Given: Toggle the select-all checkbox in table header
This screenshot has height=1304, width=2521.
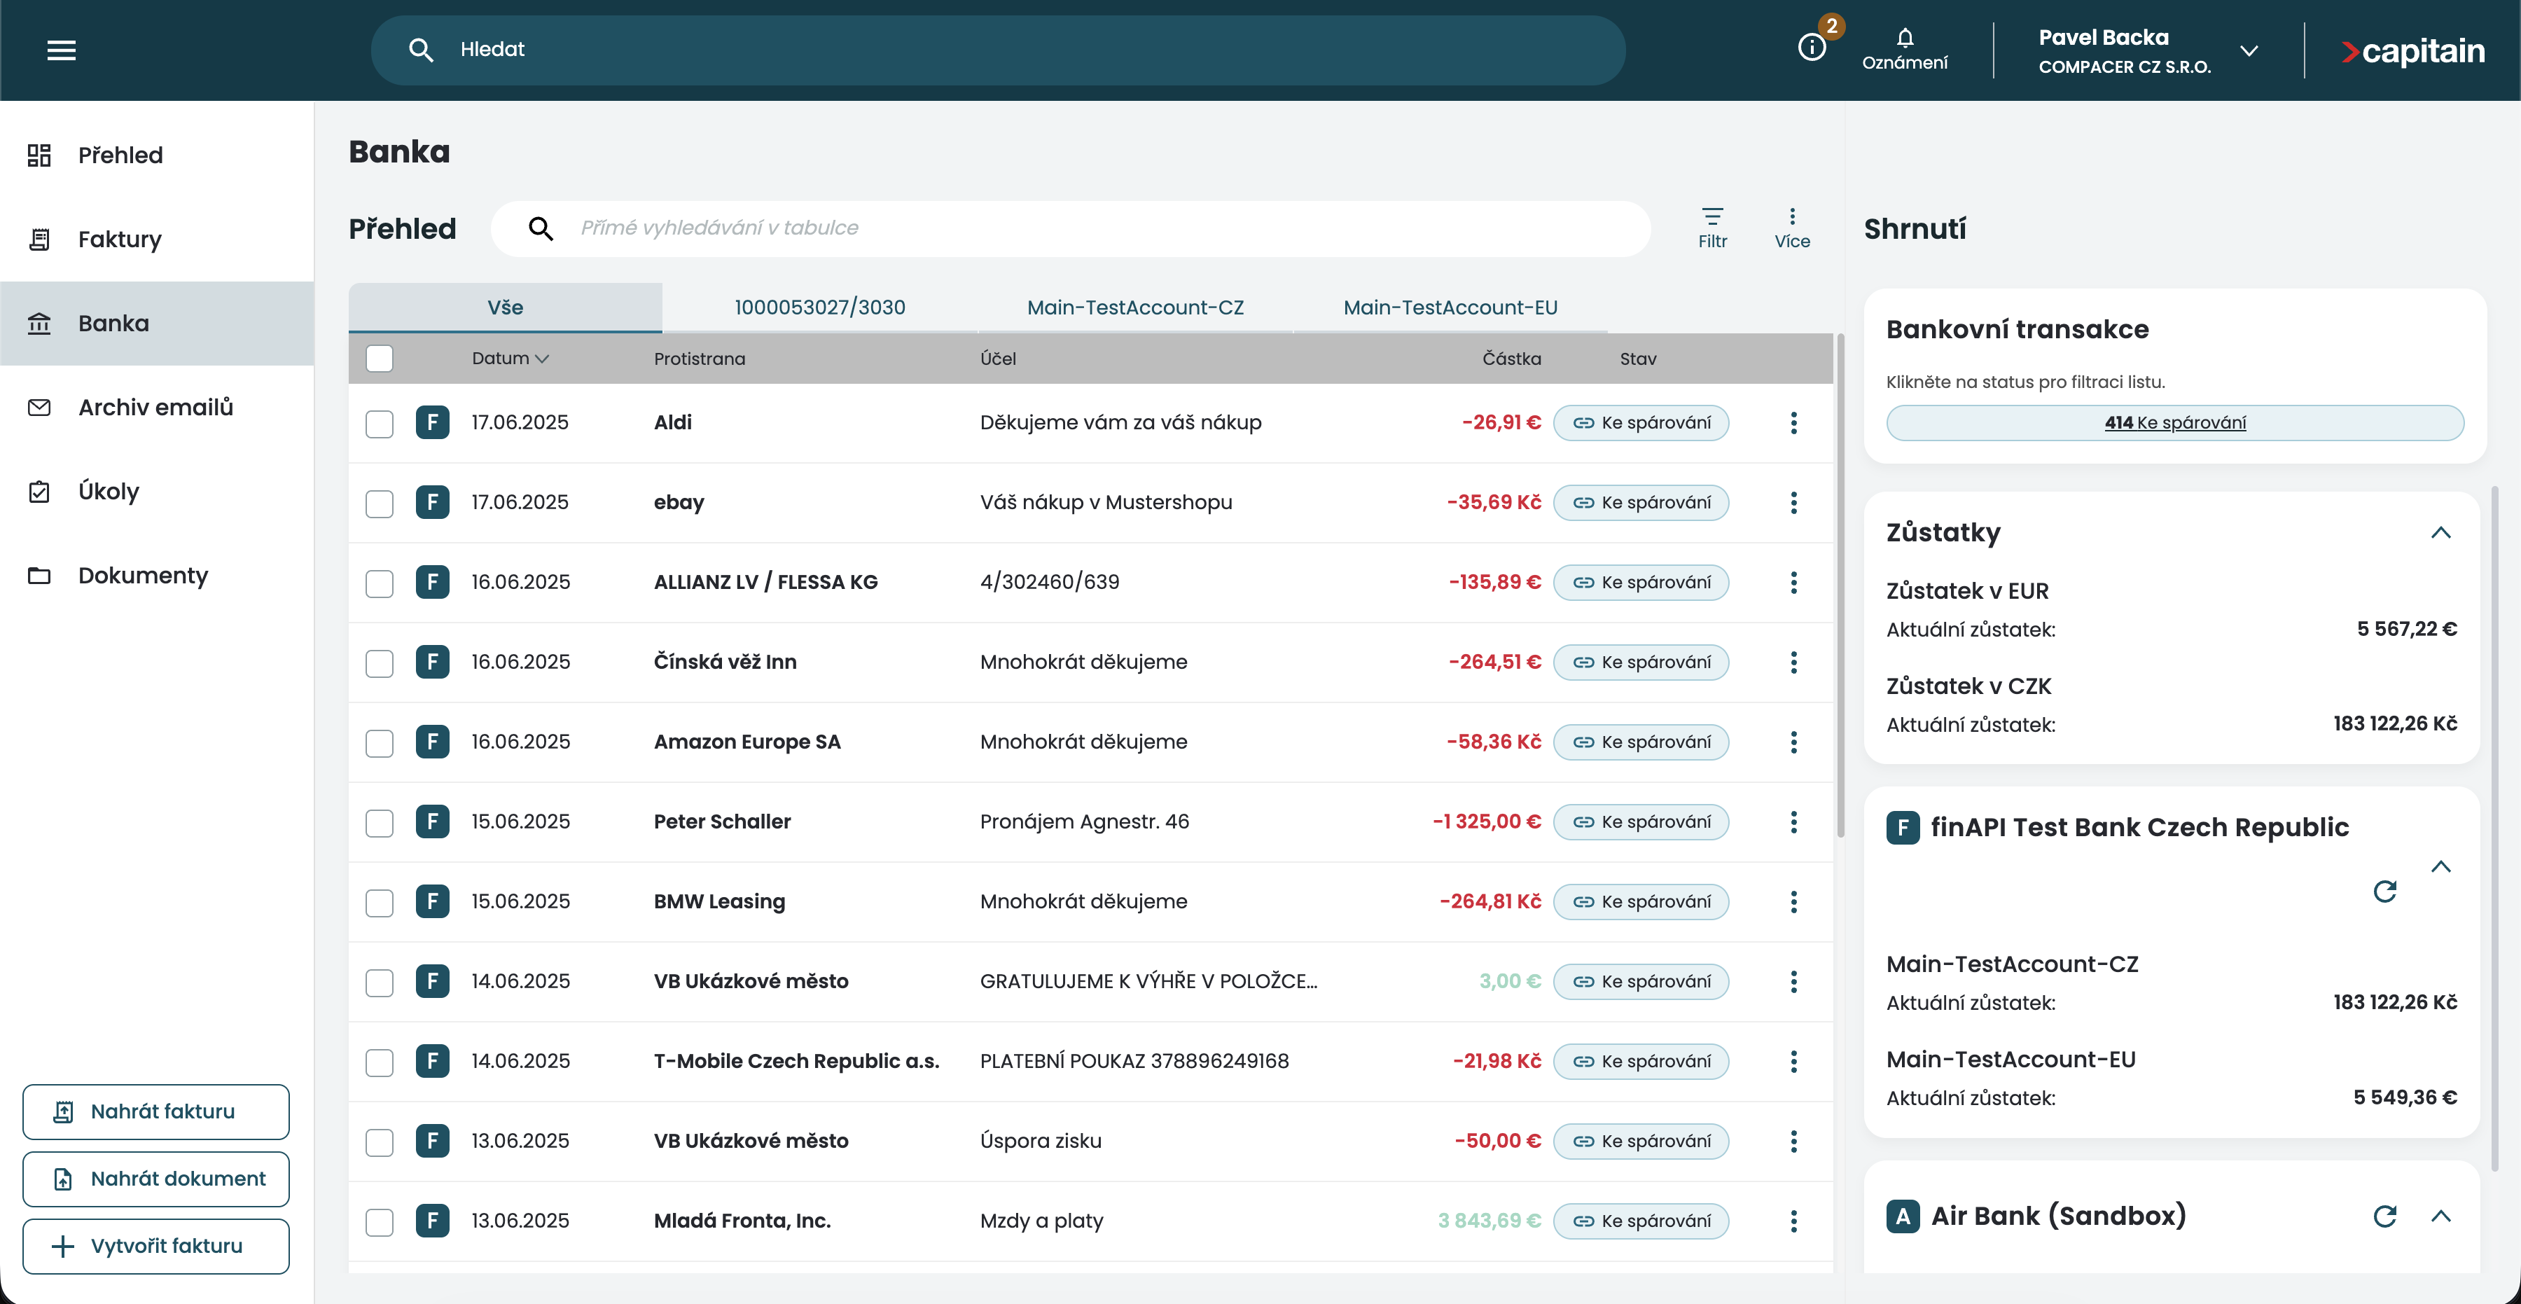Looking at the screenshot, I should (379, 359).
